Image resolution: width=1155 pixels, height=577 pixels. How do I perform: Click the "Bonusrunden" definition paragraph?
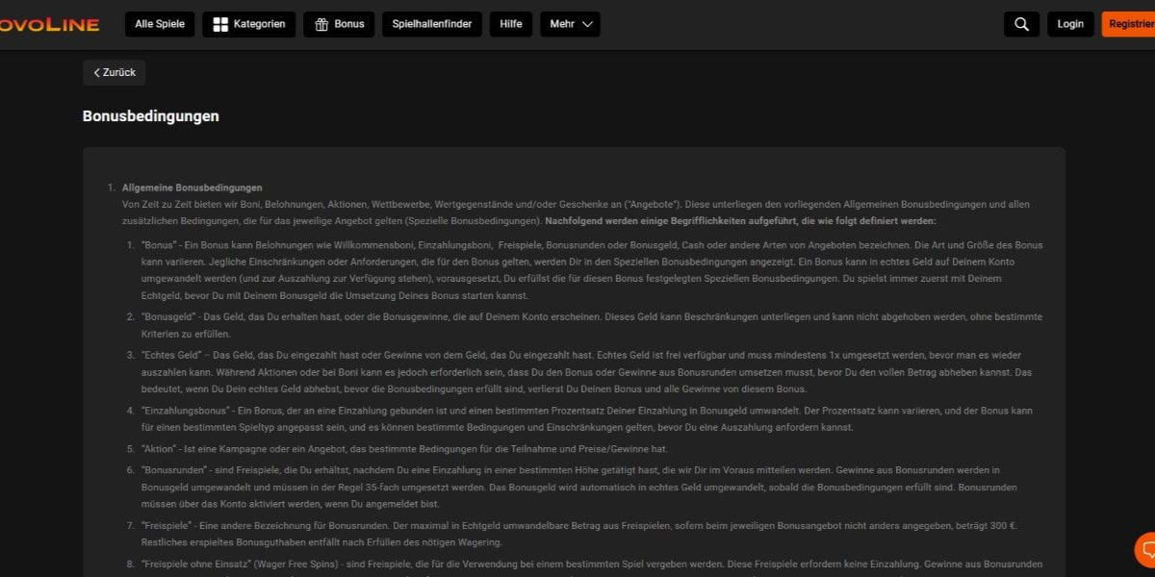pyautogui.click(x=578, y=487)
